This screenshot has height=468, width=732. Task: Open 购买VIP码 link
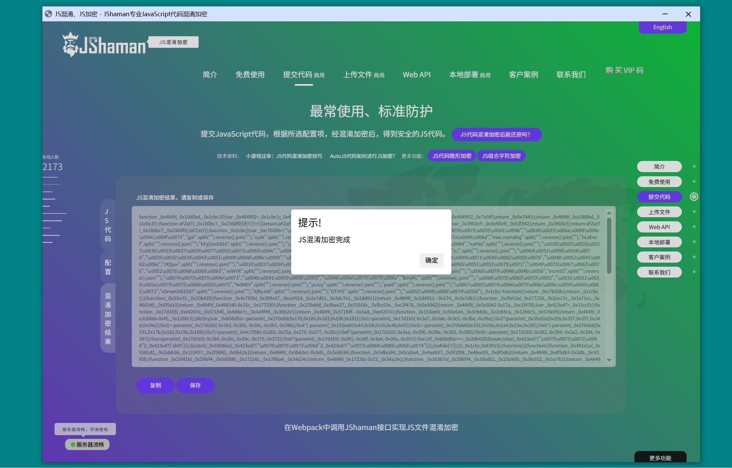click(624, 70)
